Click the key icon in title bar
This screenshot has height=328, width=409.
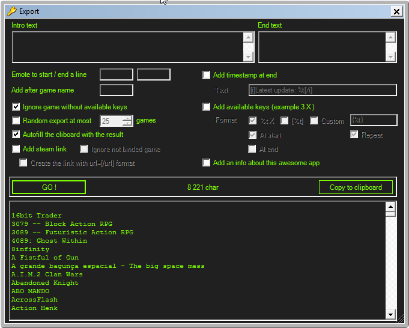coord(11,11)
